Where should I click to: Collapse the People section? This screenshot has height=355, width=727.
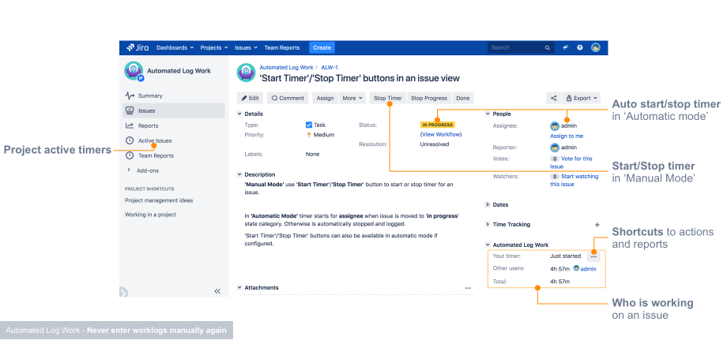click(488, 114)
